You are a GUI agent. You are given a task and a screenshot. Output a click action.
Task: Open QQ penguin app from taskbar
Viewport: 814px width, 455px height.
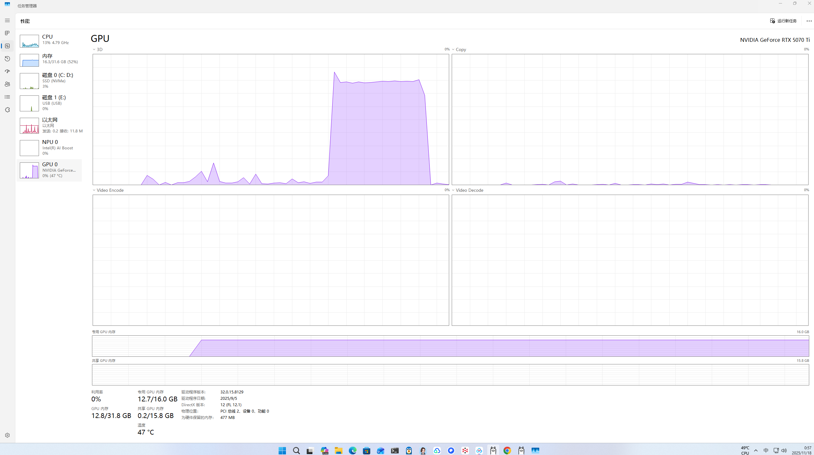409,450
